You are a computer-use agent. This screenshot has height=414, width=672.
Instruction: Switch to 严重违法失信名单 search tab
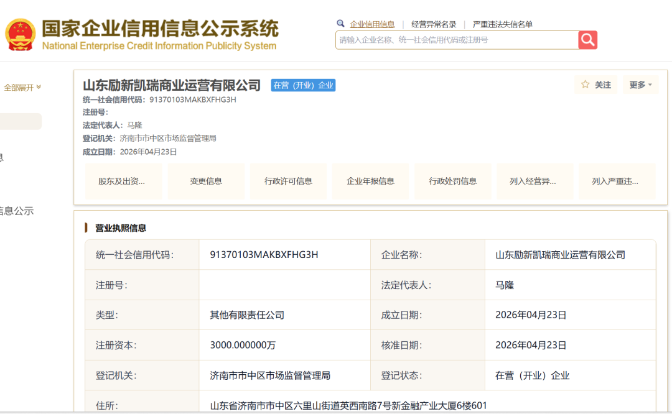(502, 24)
